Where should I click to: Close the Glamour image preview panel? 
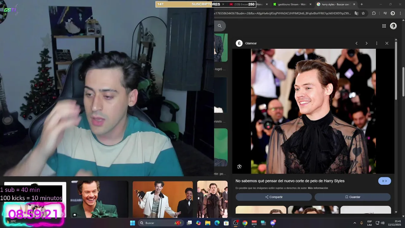coord(387,43)
